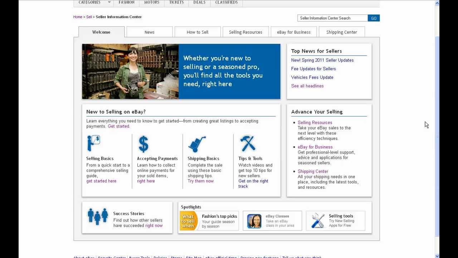Click the Get started link

[x=118, y=126]
